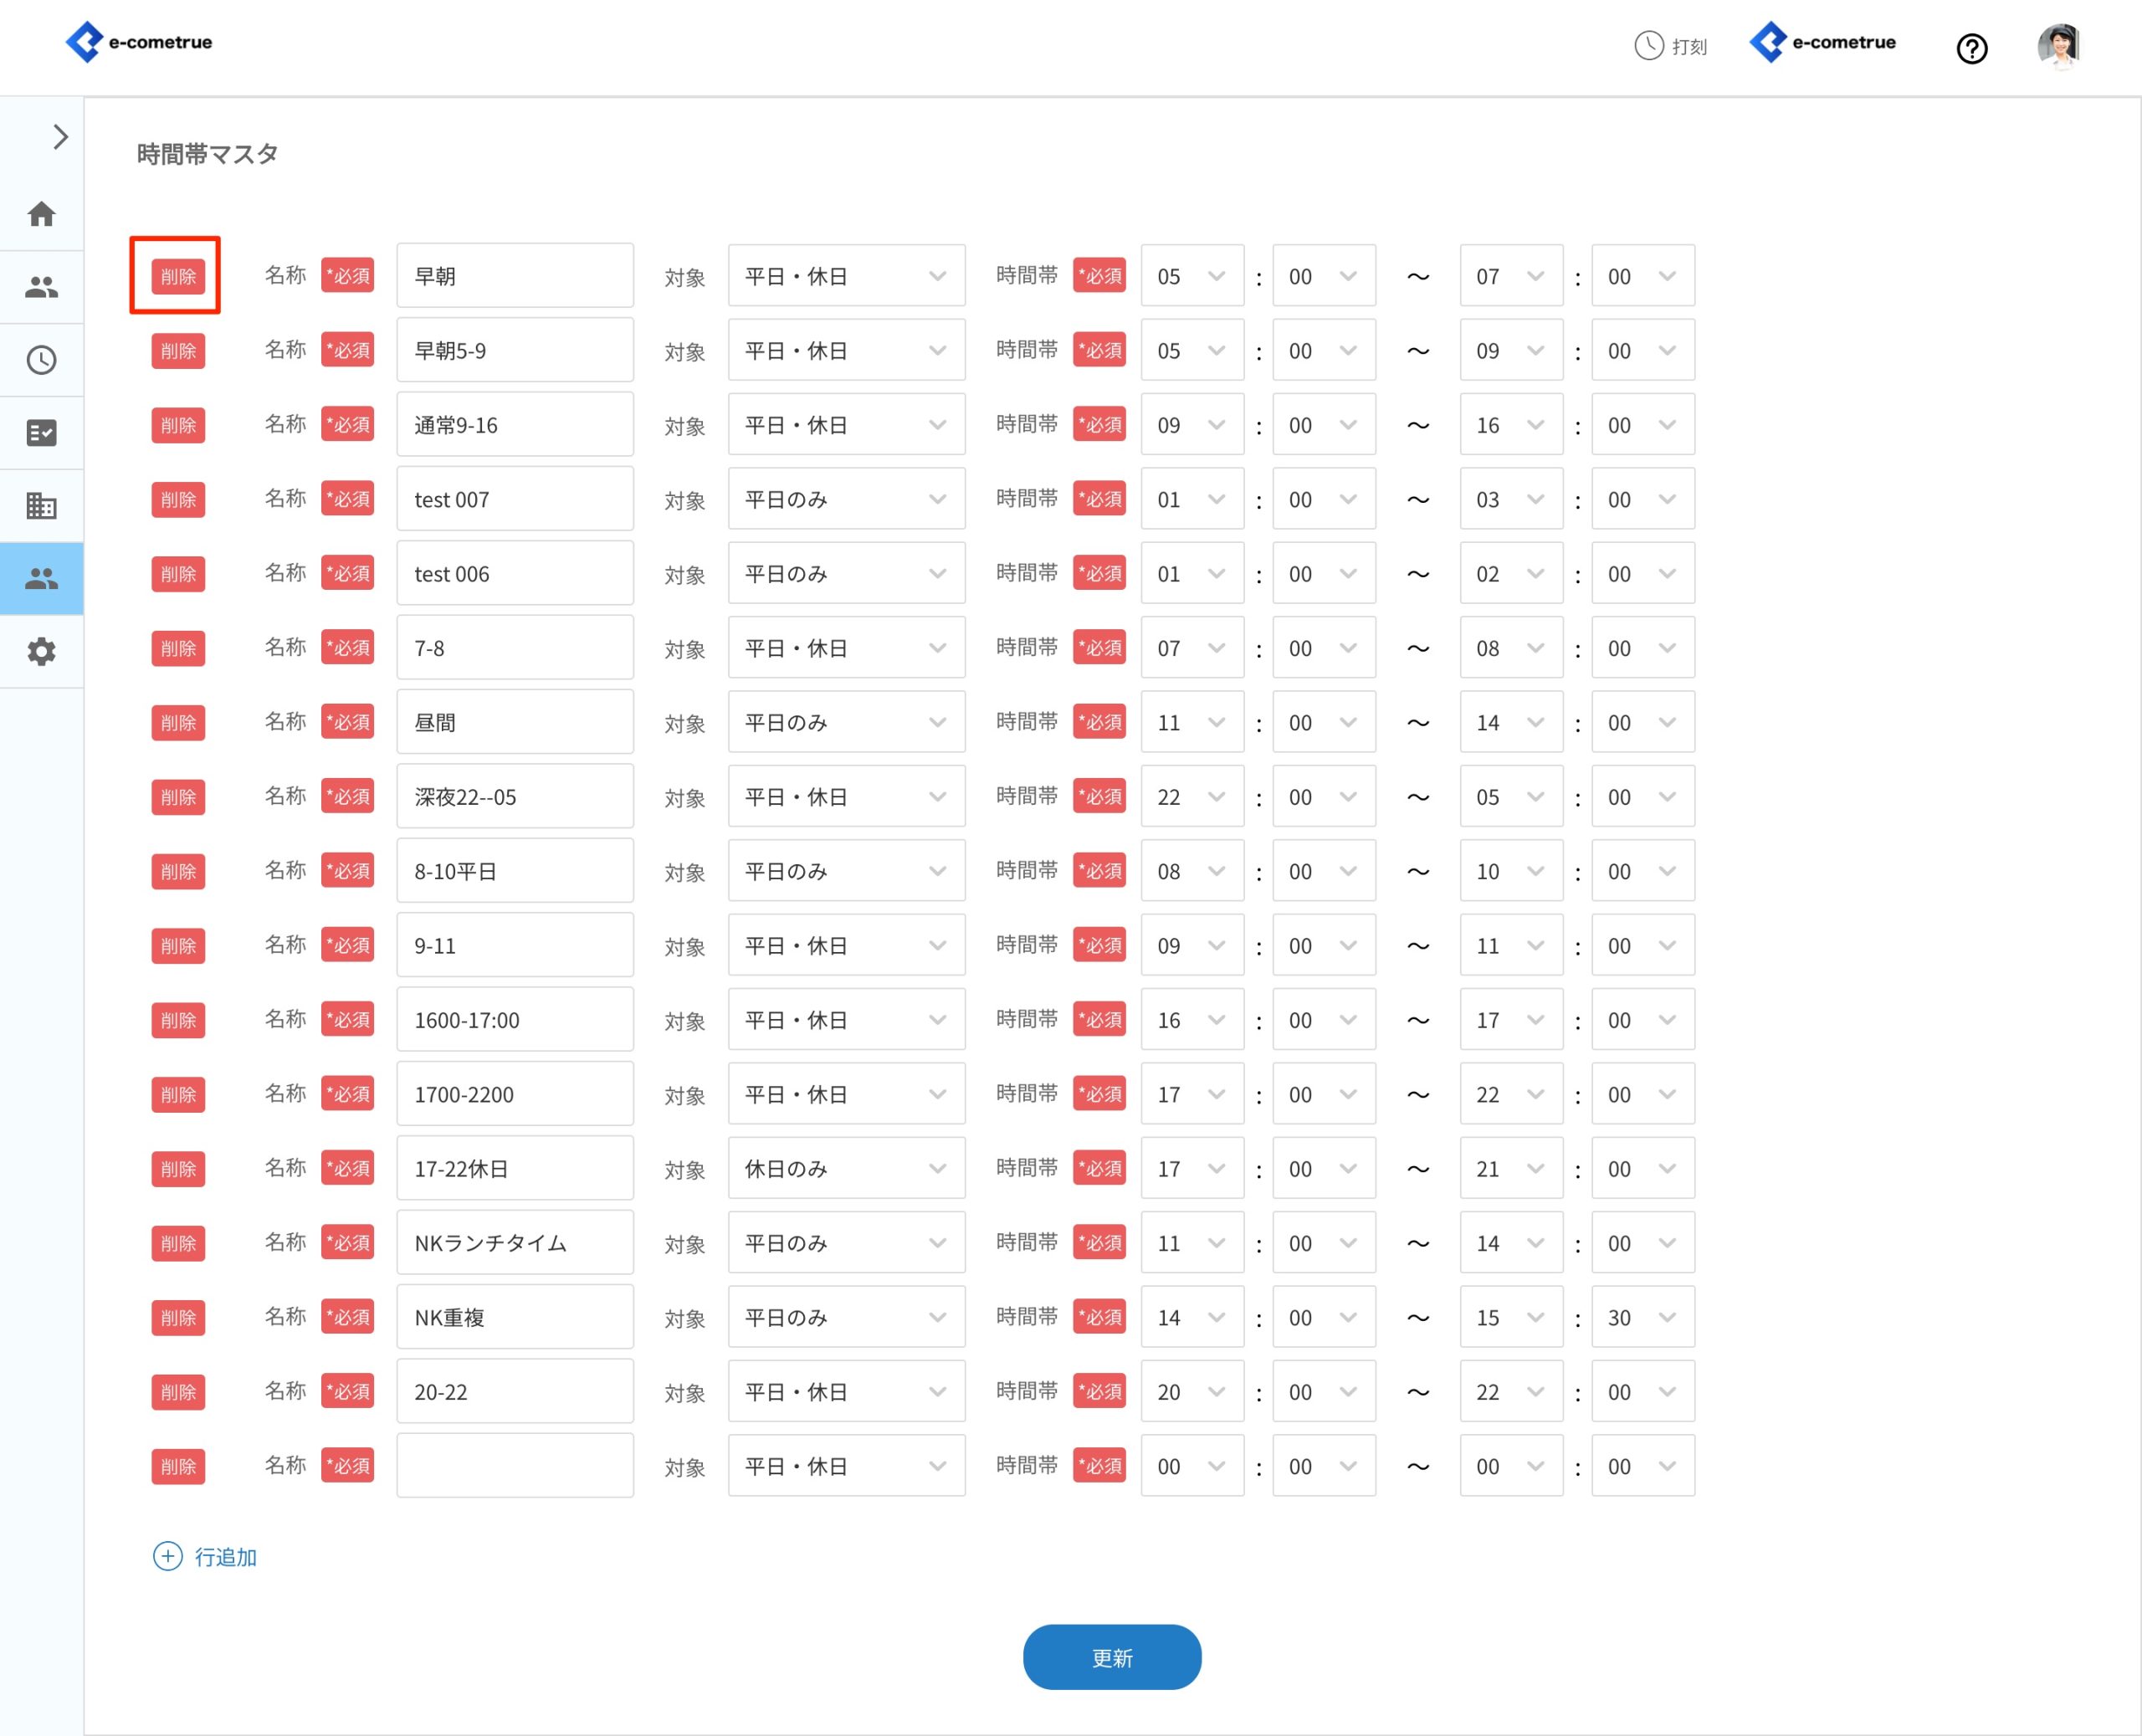Screen dimensions: 2142x1736
Task: Open 対象 dropdown for 17-22休日 row
Action: click(x=846, y=1168)
